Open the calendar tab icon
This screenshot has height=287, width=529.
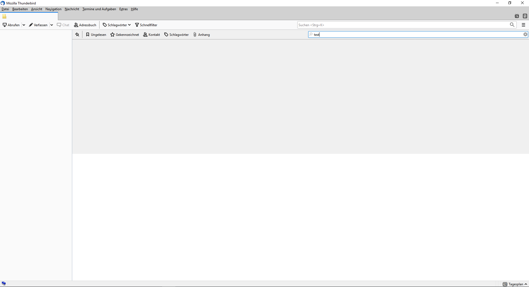coord(517,16)
